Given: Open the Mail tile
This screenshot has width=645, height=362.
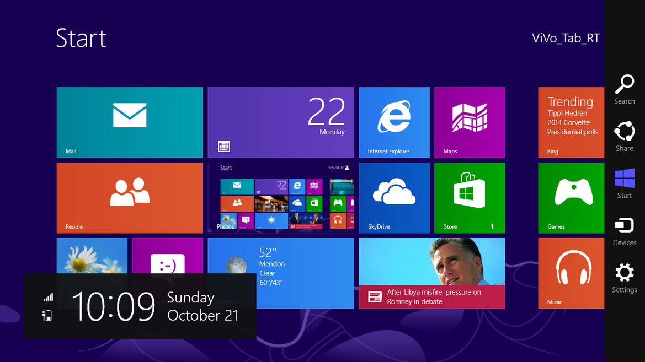Looking at the screenshot, I should [x=130, y=122].
